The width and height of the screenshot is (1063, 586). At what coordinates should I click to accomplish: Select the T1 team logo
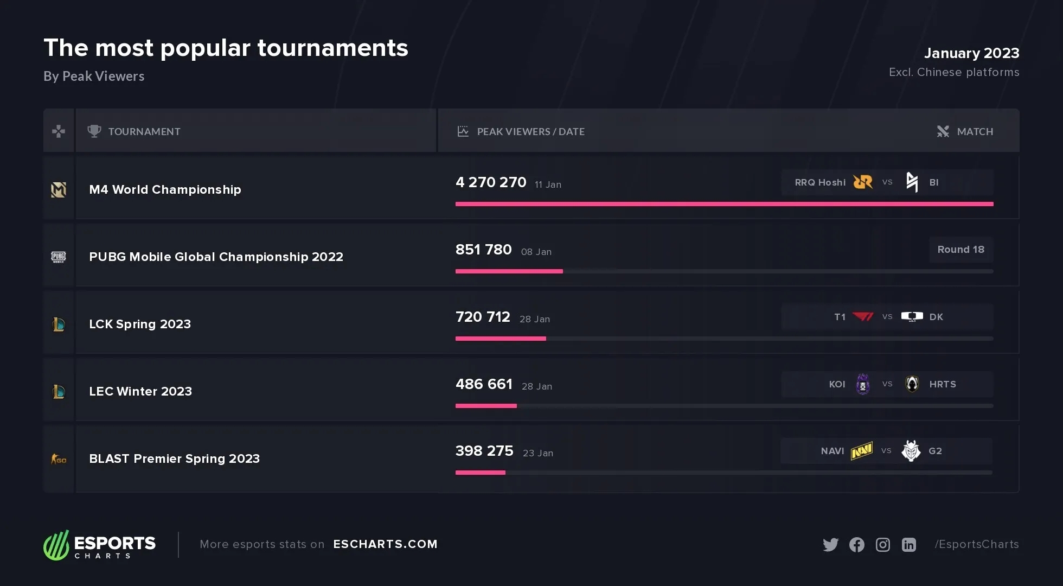(x=862, y=317)
